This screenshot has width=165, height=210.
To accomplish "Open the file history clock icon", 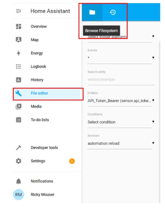I will click(113, 12).
